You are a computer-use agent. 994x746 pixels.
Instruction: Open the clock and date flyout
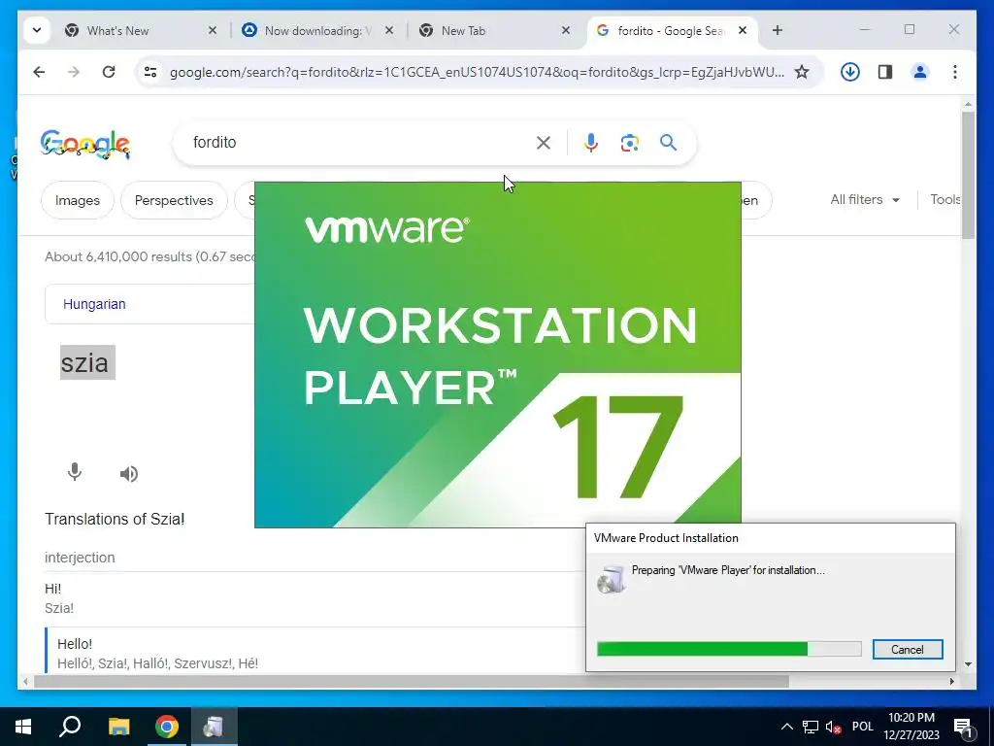(911, 727)
